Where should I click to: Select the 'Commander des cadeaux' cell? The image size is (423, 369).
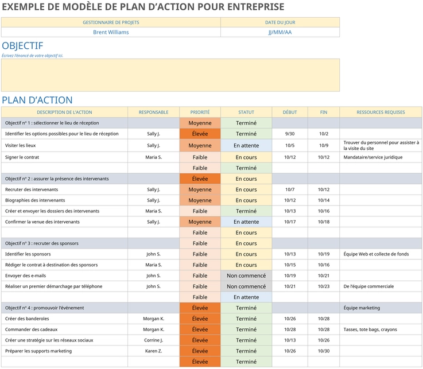64,329
